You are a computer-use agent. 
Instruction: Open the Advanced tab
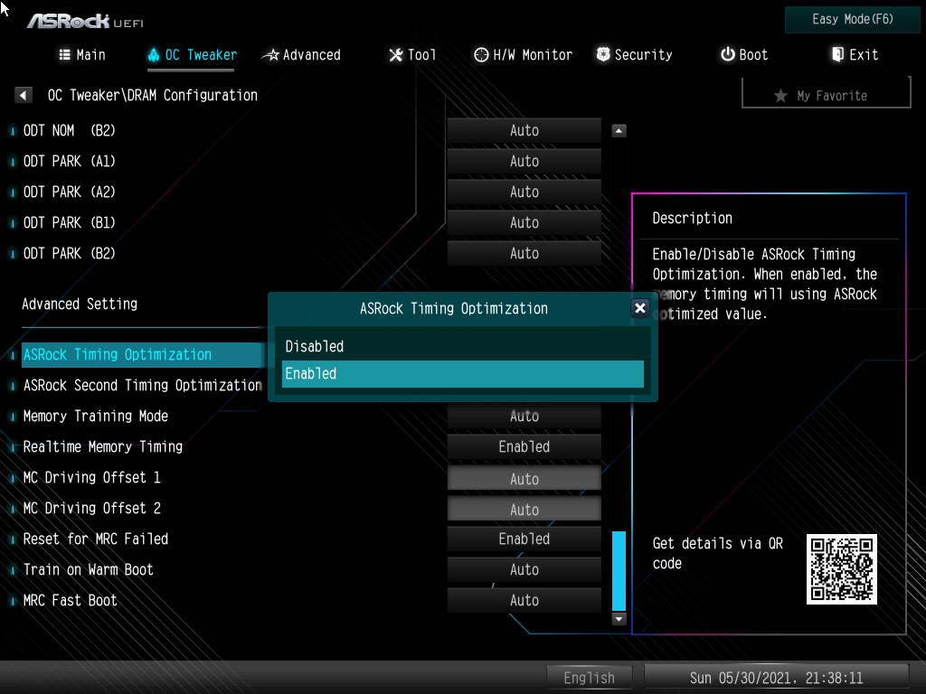pyautogui.click(x=301, y=55)
